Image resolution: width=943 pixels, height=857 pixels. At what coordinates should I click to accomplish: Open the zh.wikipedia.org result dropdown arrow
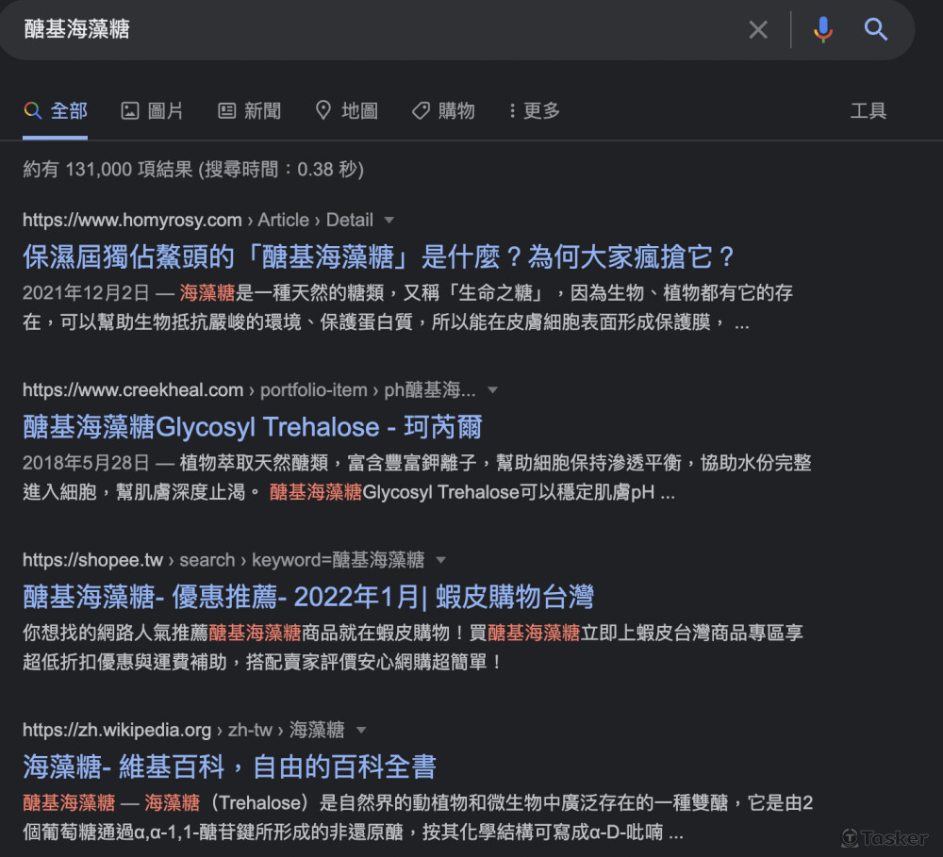click(x=361, y=730)
